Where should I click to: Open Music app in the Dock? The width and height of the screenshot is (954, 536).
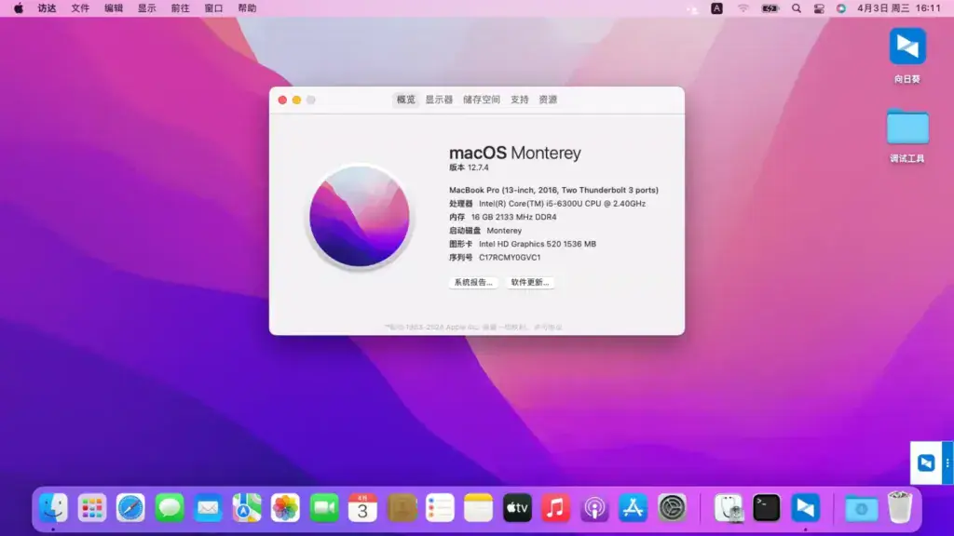click(x=555, y=507)
